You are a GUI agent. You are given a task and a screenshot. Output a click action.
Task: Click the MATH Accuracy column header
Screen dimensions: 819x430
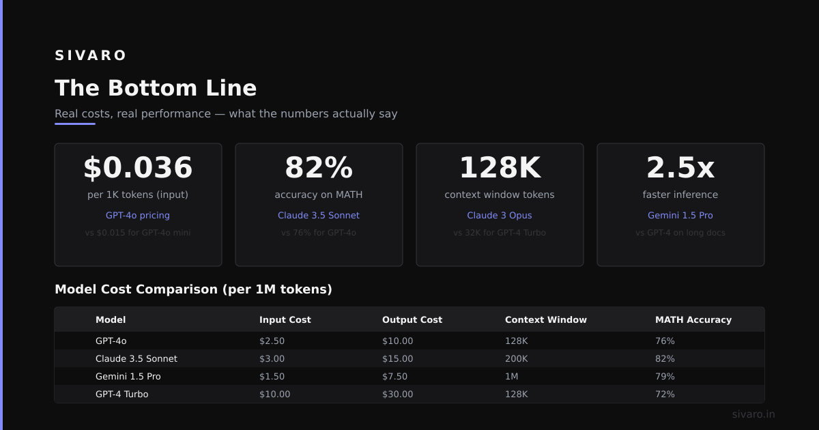(x=693, y=319)
